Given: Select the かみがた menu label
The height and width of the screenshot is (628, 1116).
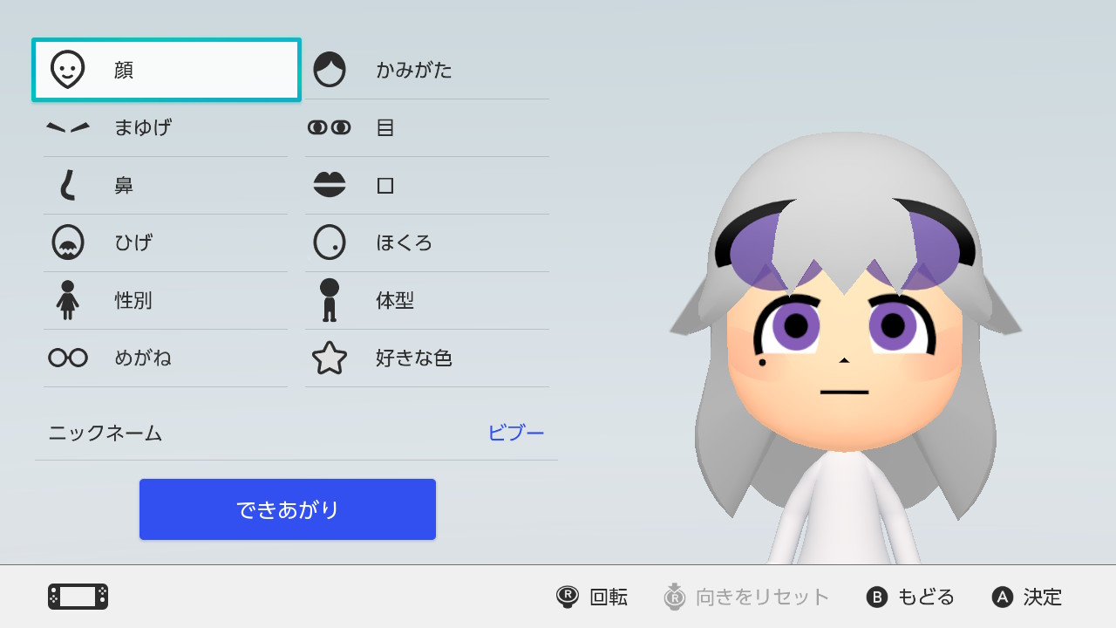Looking at the screenshot, I should click(x=414, y=70).
